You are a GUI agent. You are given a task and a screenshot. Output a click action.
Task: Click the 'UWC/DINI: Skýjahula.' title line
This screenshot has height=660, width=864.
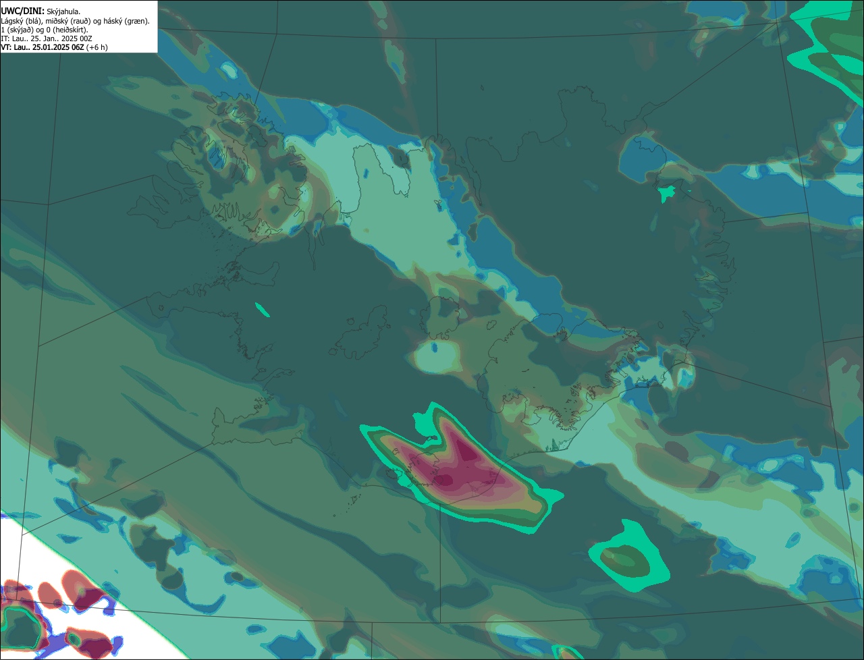coord(40,11)
